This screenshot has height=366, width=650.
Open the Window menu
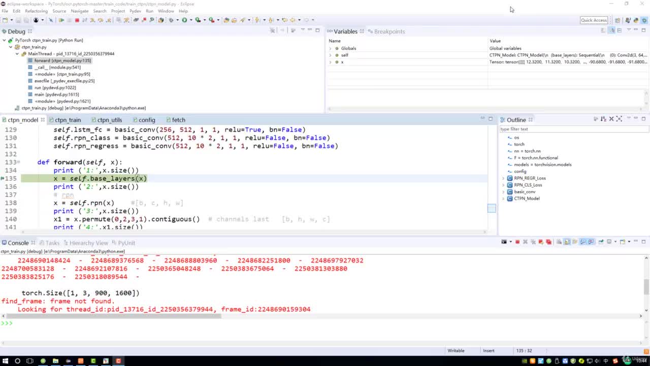tap(166, 11)
